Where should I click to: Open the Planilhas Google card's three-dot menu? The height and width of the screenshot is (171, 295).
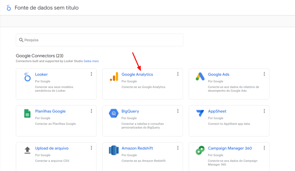[x=91, y=111]
